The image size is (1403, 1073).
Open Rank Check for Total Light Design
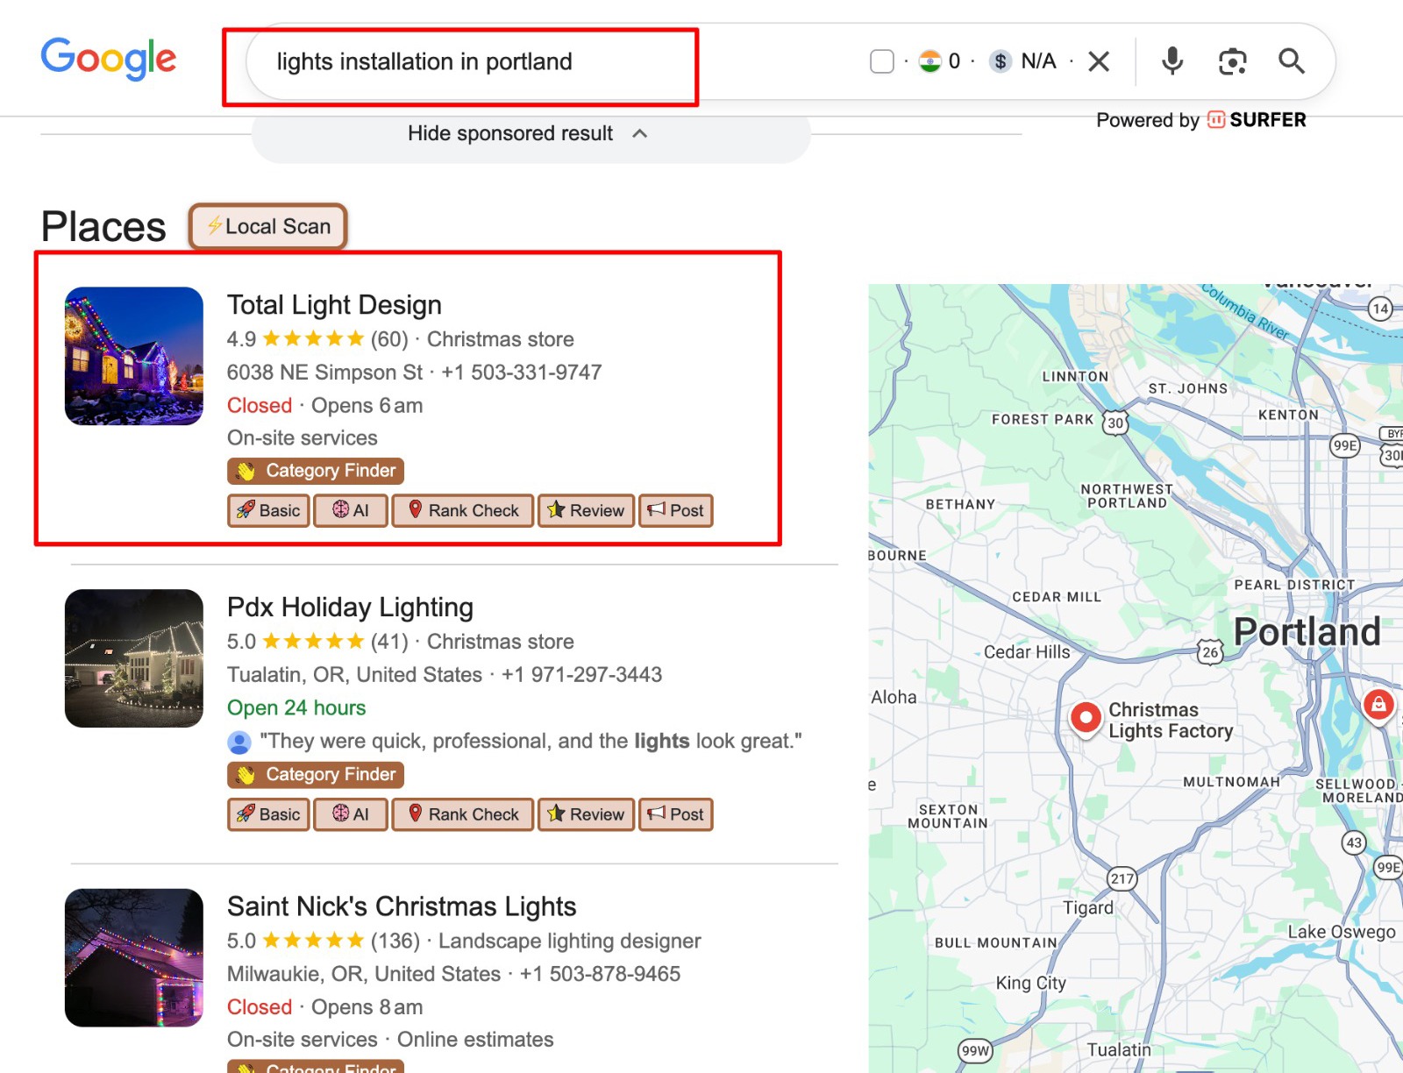tap(463, 510)
